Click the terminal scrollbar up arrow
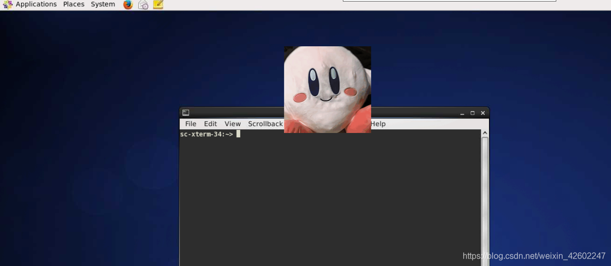 pos(485,133)
